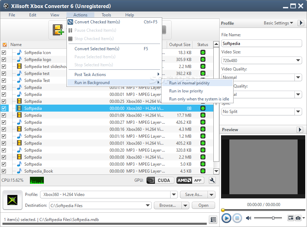
Task: Expand the Profile panel arrow button
Action: [x=301, y=23]
